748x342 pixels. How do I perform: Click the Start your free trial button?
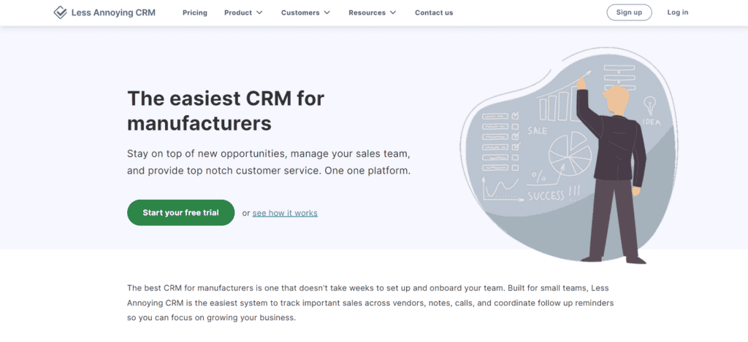coord(181,212)
